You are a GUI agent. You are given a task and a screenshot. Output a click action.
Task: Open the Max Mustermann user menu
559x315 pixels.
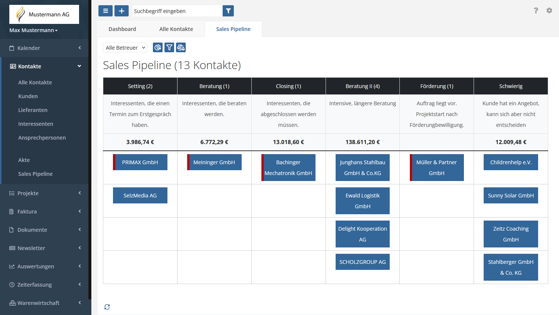[34, 30]
